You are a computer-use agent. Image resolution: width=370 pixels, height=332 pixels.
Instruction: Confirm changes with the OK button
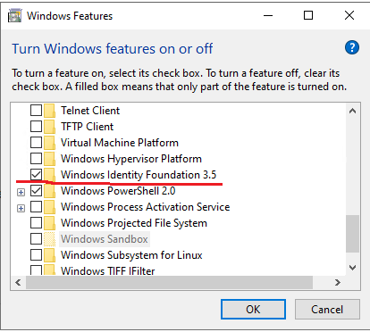point(253,310)
